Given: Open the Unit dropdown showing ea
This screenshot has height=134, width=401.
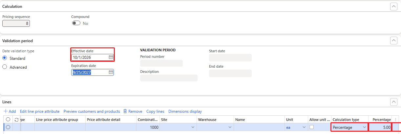Looking at the screenshot, I should 304,127.
